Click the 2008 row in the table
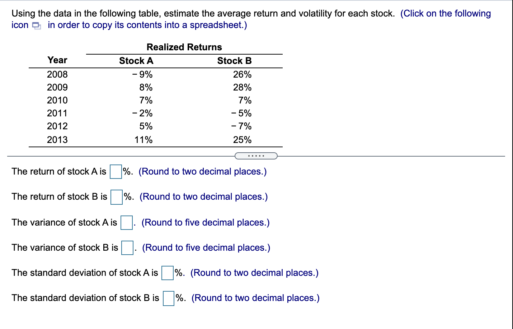The width and height of the screenshot is (513, 329). pos(58,74)
